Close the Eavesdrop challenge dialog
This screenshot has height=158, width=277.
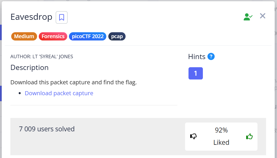(262, 16)
